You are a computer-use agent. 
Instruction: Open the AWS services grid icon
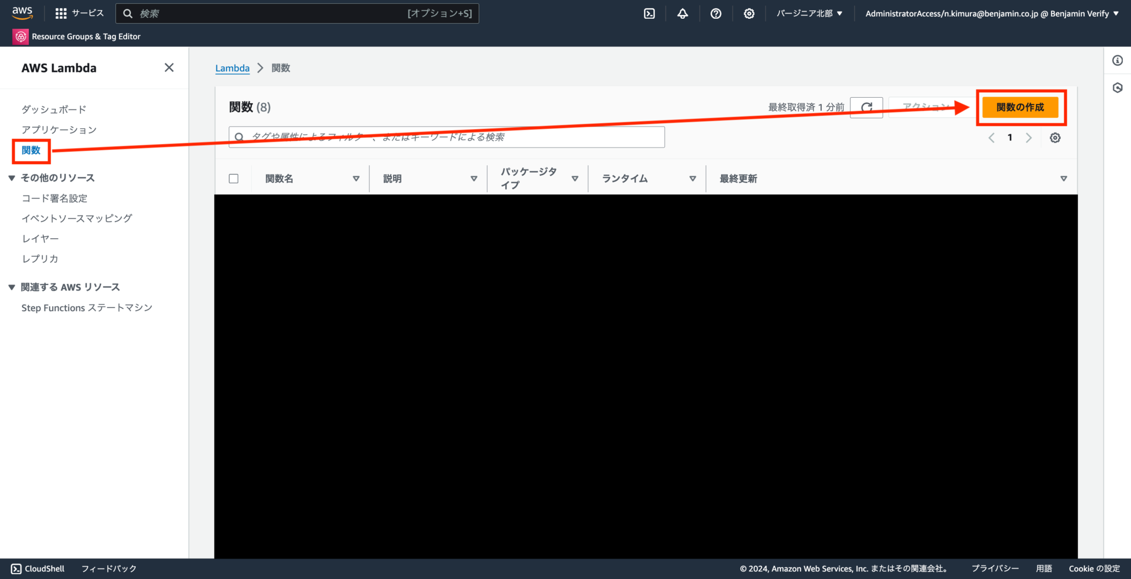(x=60, y=13)
